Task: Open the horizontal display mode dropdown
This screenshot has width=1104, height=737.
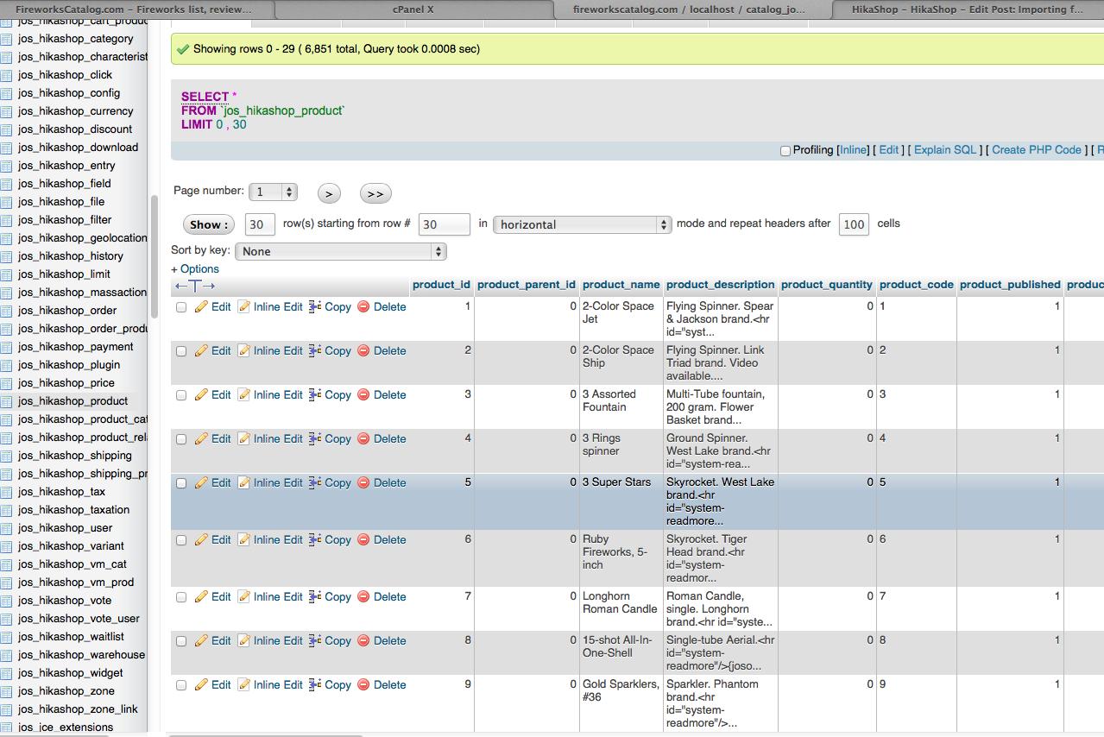Action: [582, 224]
